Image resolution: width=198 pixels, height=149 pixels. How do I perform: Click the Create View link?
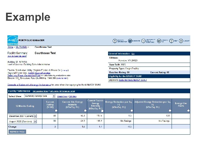click(62, 96)
